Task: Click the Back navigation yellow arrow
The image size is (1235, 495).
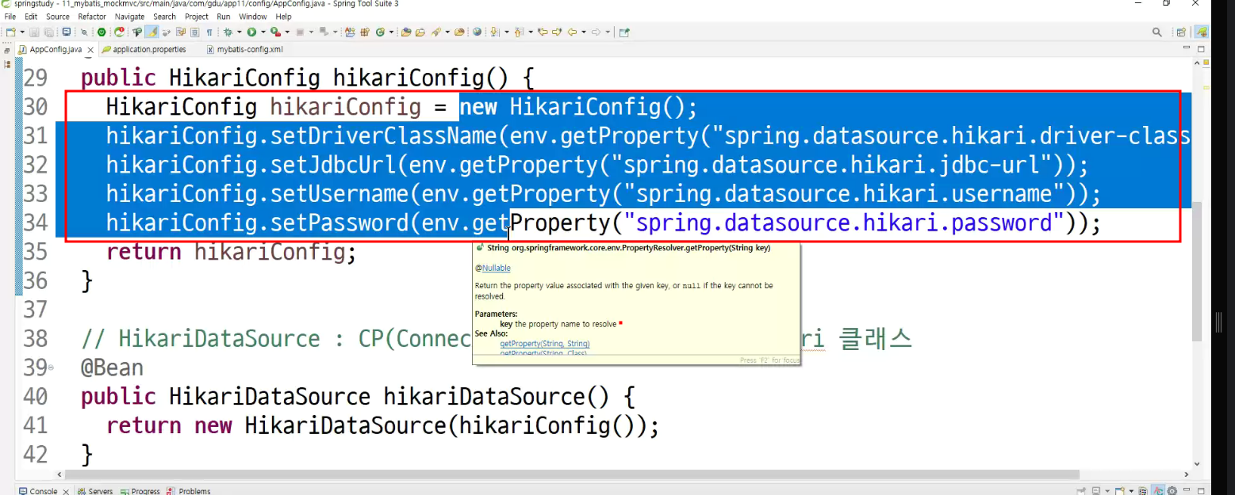Action: pos(572,32)
